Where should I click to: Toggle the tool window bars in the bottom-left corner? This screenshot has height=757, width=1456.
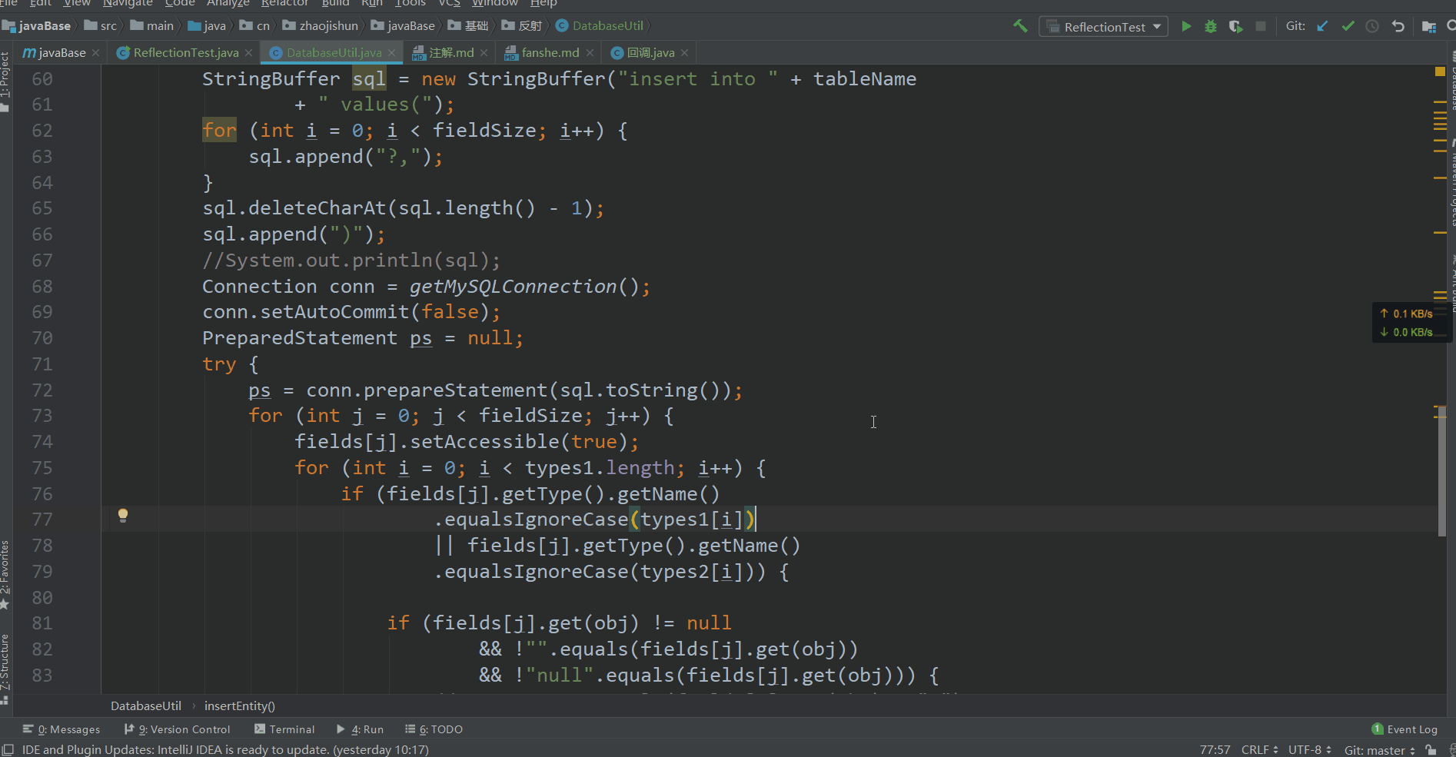(8, 749)
